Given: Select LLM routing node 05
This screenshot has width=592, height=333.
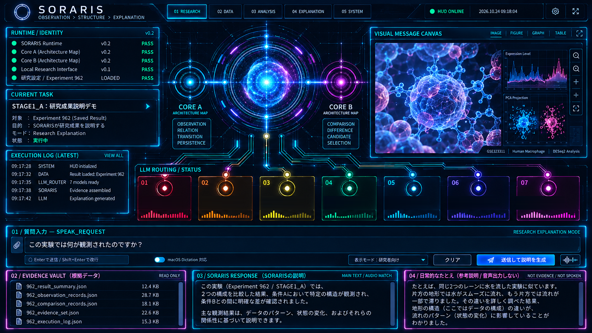Looking at the screenshot, I should [x=412, y=198].
